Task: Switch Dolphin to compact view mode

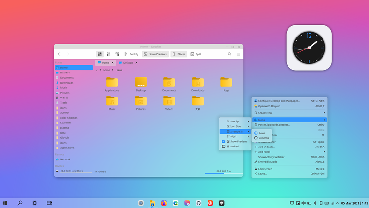Action: pyautogui.click(x=108, y=54)
